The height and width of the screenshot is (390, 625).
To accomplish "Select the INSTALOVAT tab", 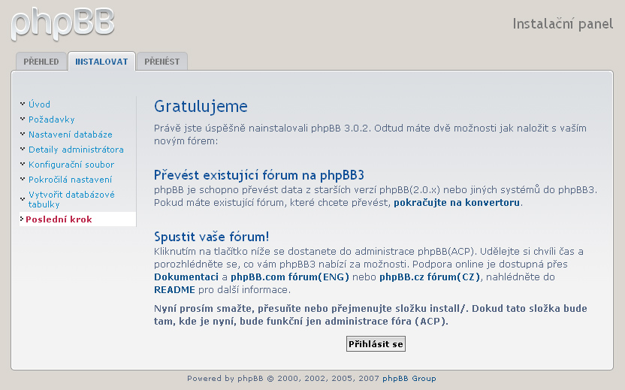I will 101,62.
